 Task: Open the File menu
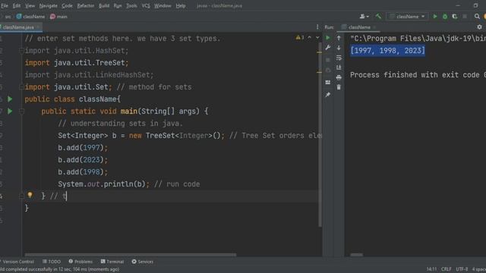click(5, 5)
